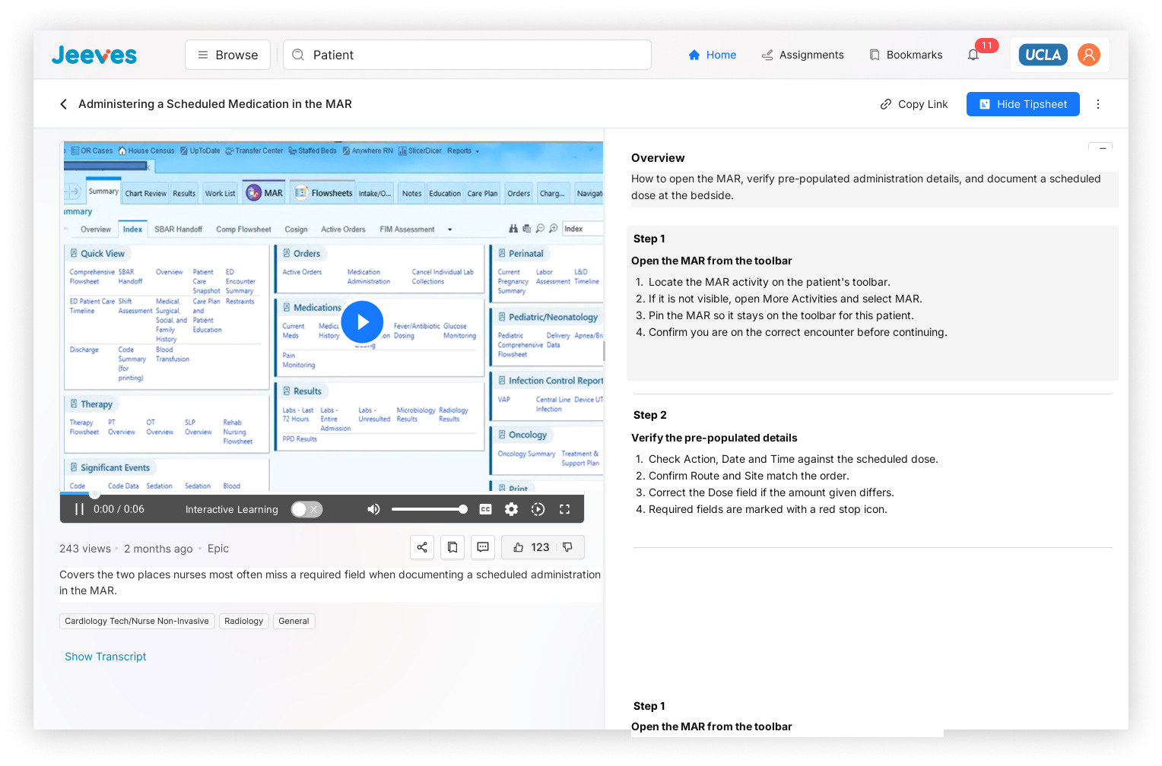Click the Jeeves logo
The width and height of the screenshot is (1162, 766).
coord(94,55)
